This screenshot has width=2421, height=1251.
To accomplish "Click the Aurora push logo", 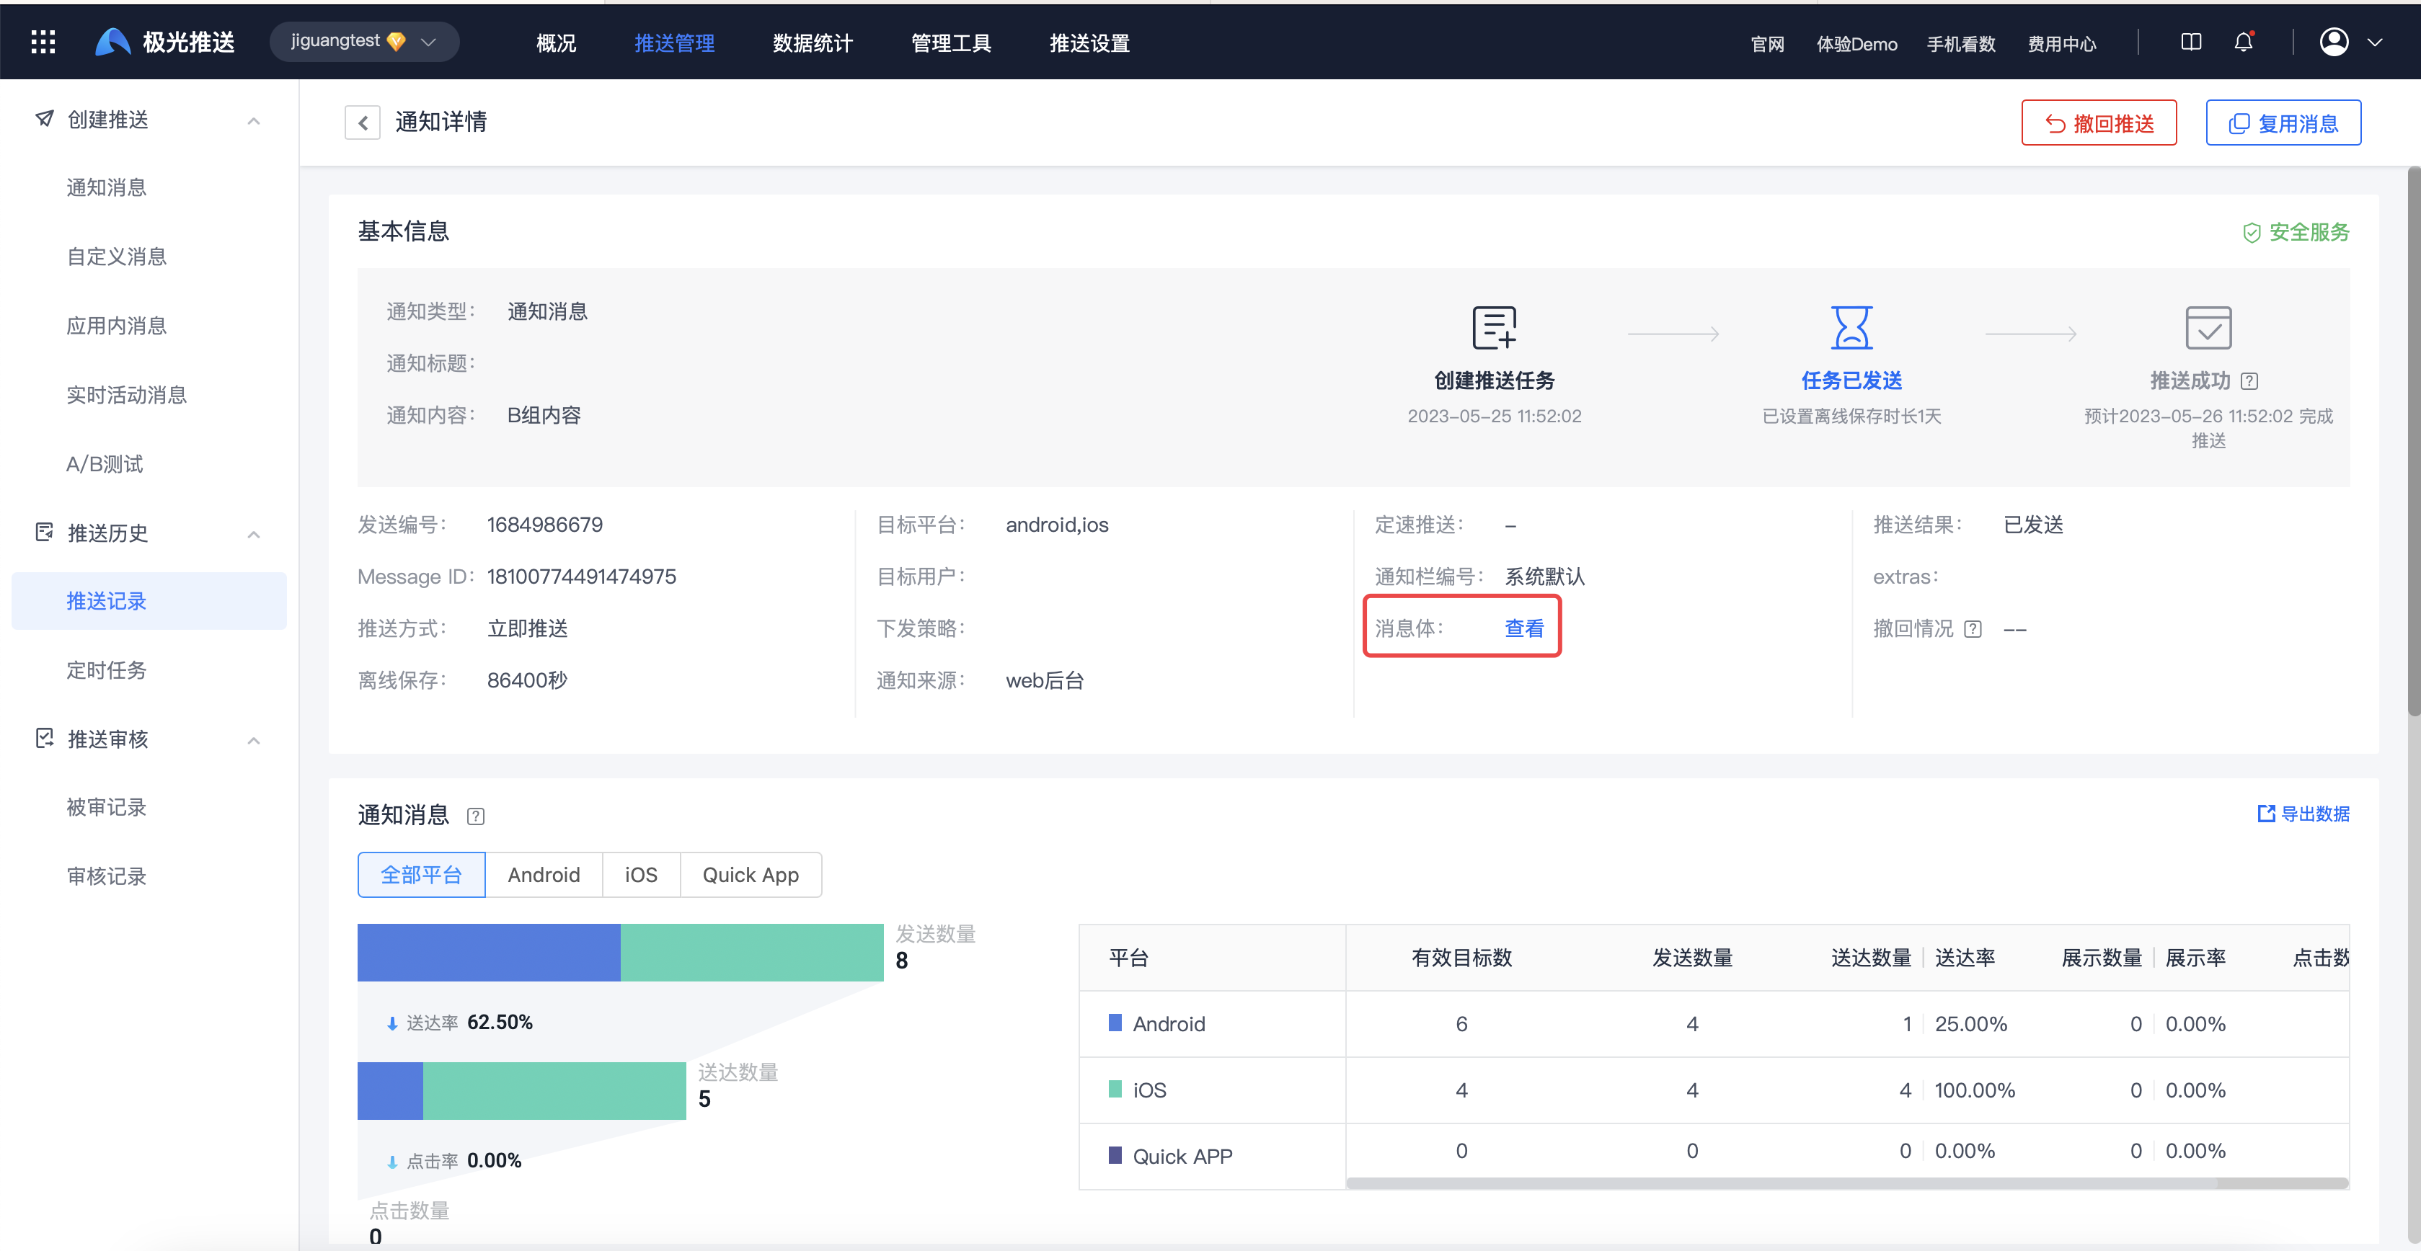I will [164, 43].
